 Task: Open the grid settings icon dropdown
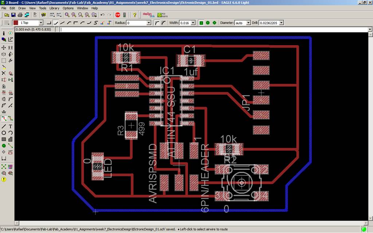click(7, 23)
